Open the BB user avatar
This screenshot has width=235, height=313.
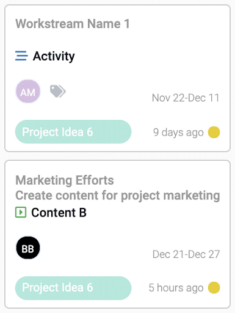(28, 248)
